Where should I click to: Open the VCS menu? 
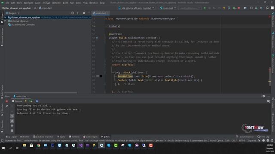point(86,3)
